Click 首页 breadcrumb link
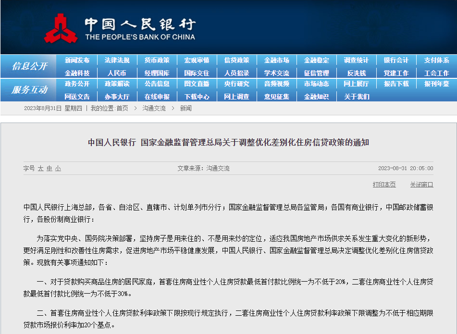This screenshot has height=334, width=457. tap(122, 109)
